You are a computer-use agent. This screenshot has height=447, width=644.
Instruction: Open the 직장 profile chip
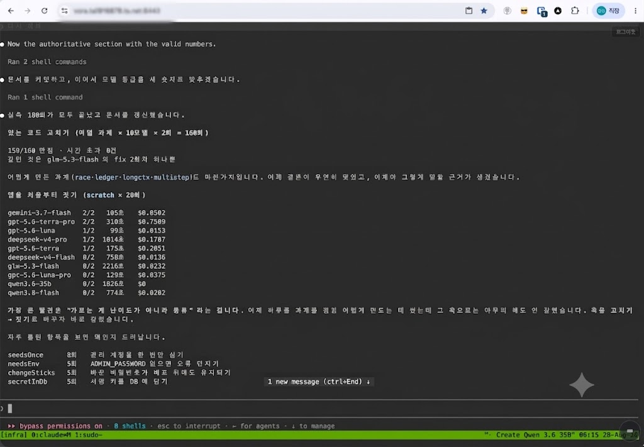608,11
